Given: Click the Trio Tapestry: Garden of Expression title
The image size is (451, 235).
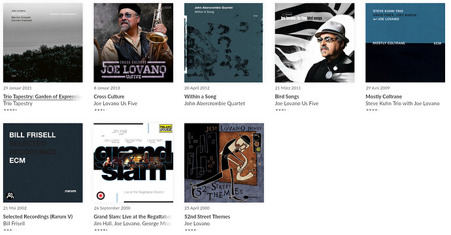Looking at the screenshot, I should [42, 97].
